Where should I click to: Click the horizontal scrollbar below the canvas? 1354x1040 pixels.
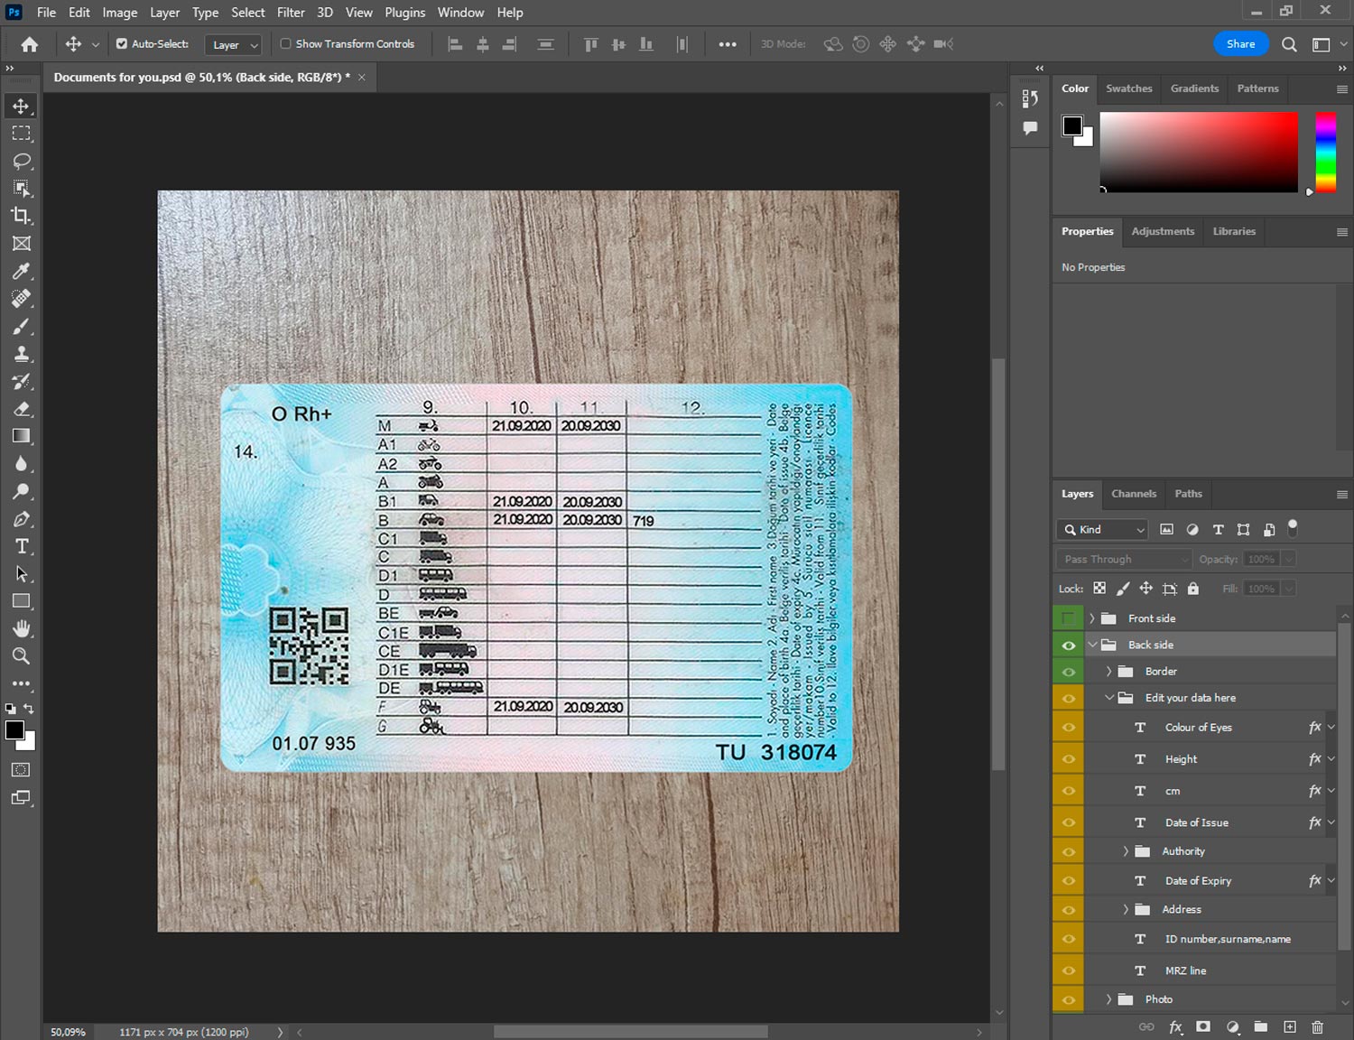tap(630, 1032)
